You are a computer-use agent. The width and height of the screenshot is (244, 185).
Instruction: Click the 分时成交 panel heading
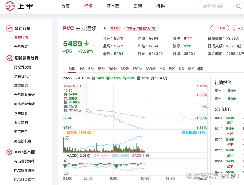click(x=223, y=109)
